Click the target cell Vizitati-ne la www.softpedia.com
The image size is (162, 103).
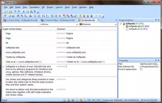pos(86,62)
